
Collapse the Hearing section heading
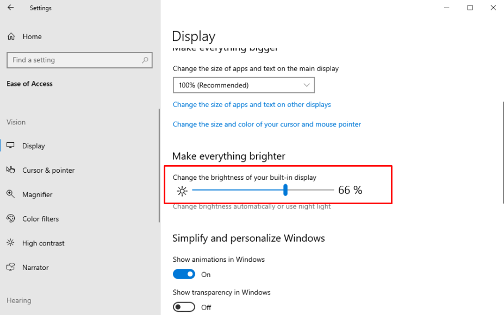coord(18,300)
